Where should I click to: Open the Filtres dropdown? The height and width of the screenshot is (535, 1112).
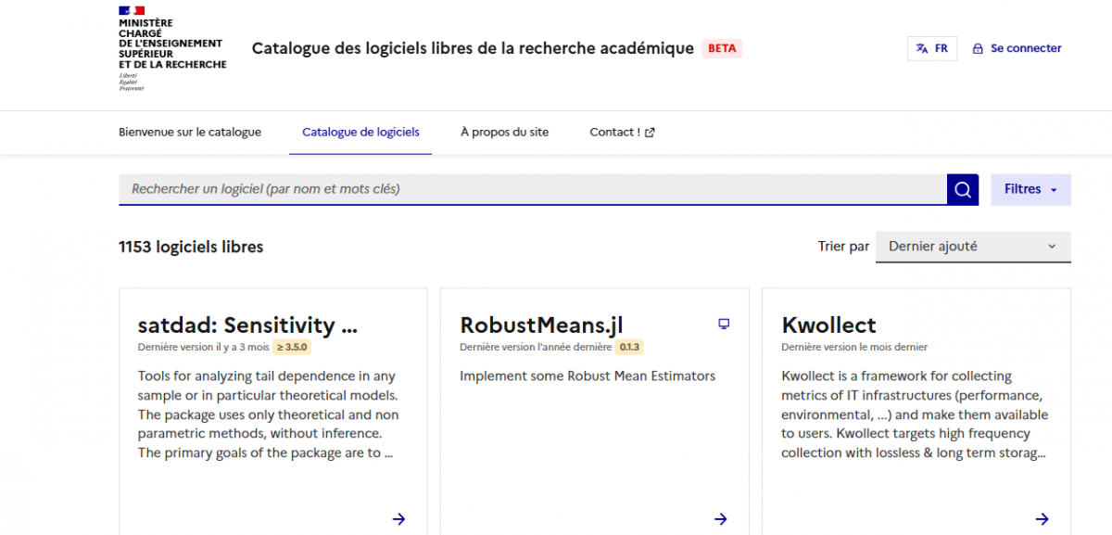tap(1030, 189)
